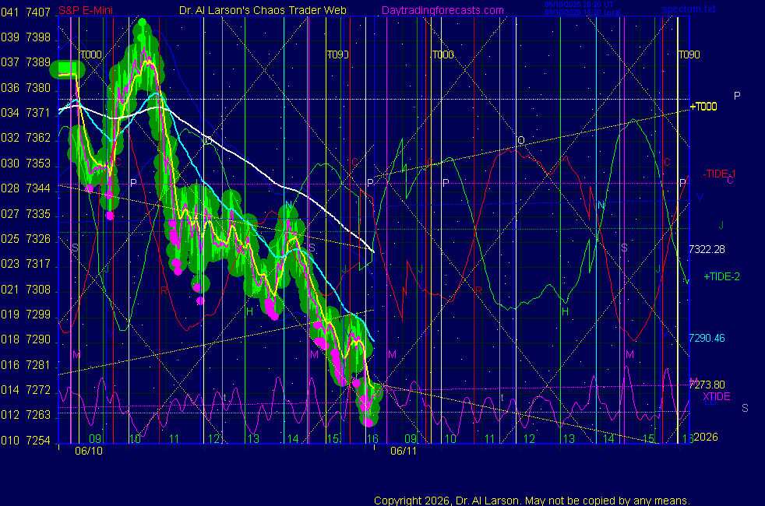Click the "034 7371" price axis label
Screen dimensions: 765x506
click(26, 113)
